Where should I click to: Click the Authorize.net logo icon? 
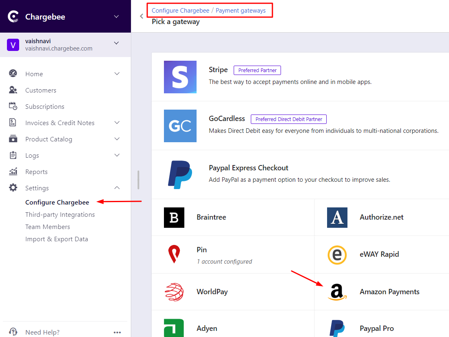point(337,218)
